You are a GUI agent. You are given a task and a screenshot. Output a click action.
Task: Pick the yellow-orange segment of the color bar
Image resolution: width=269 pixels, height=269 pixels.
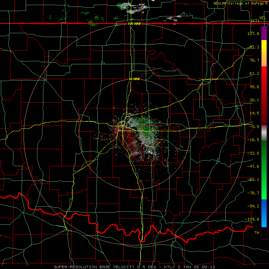(x=264, y=53)
